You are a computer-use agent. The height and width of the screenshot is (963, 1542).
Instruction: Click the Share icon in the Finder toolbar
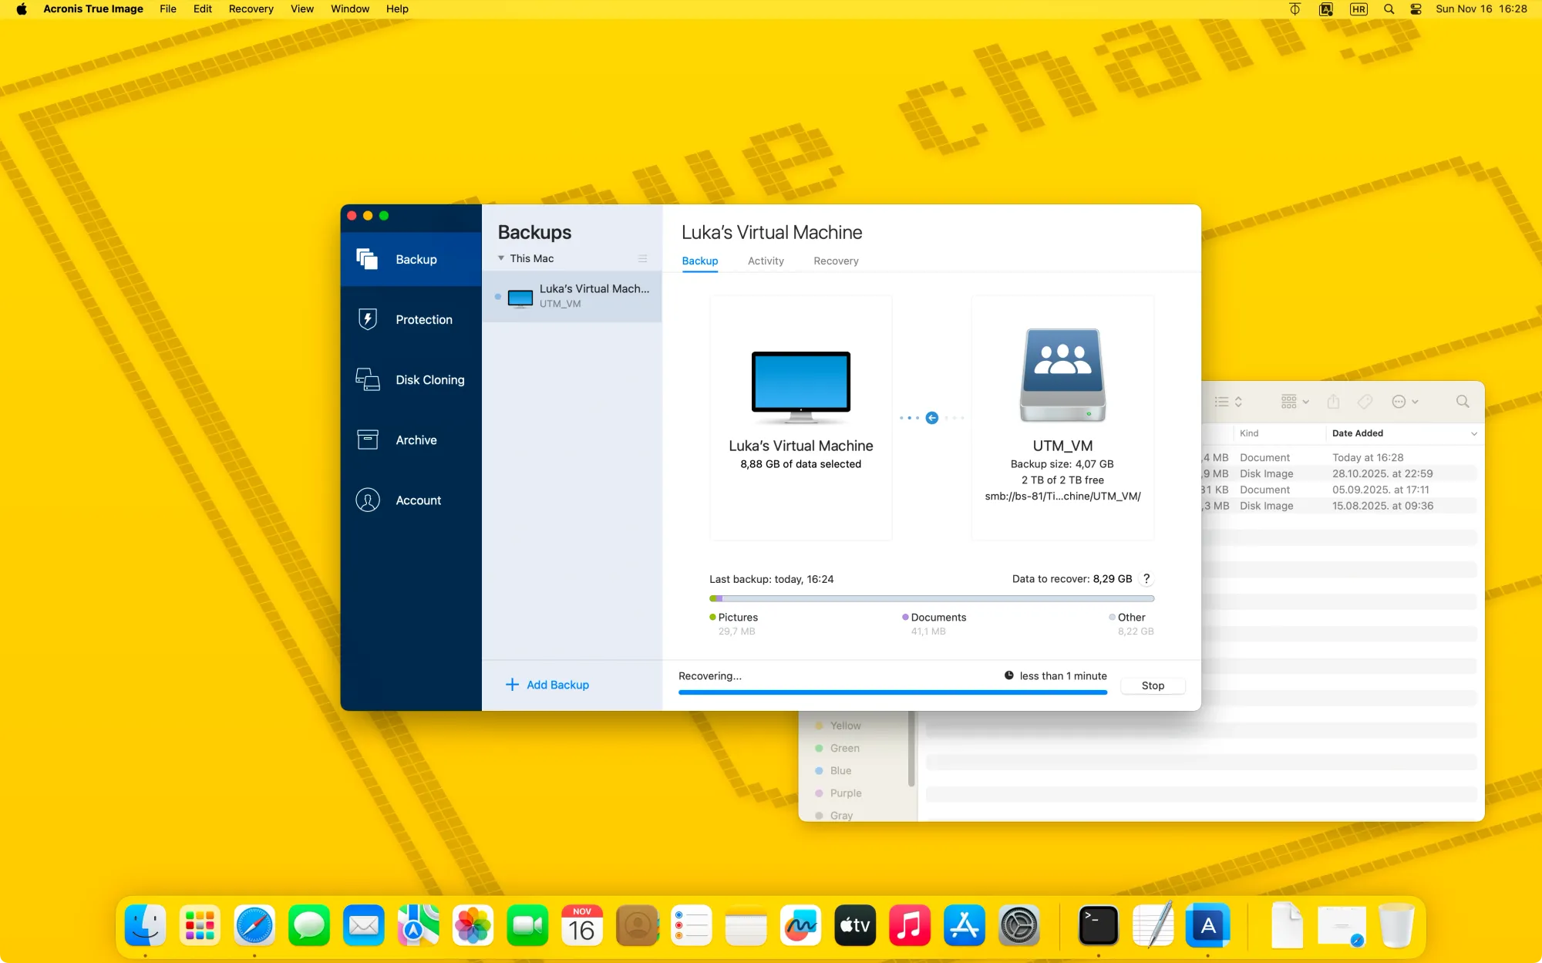click(1333, 401)
